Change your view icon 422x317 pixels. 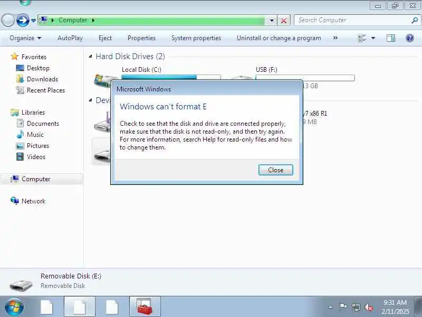pos(362,38)
